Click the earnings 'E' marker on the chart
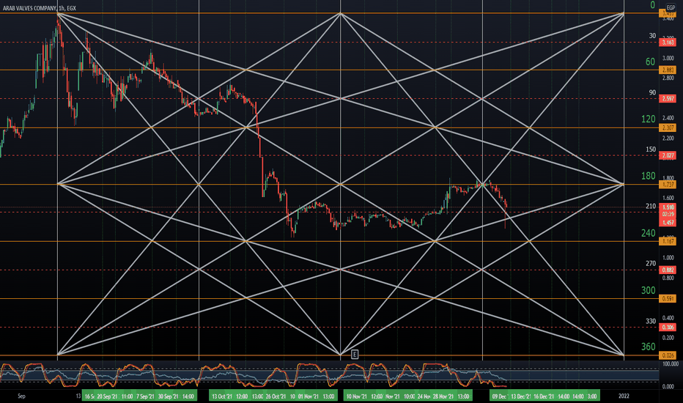The height and width of the screenshot is (403, 683). coord(355,354)
